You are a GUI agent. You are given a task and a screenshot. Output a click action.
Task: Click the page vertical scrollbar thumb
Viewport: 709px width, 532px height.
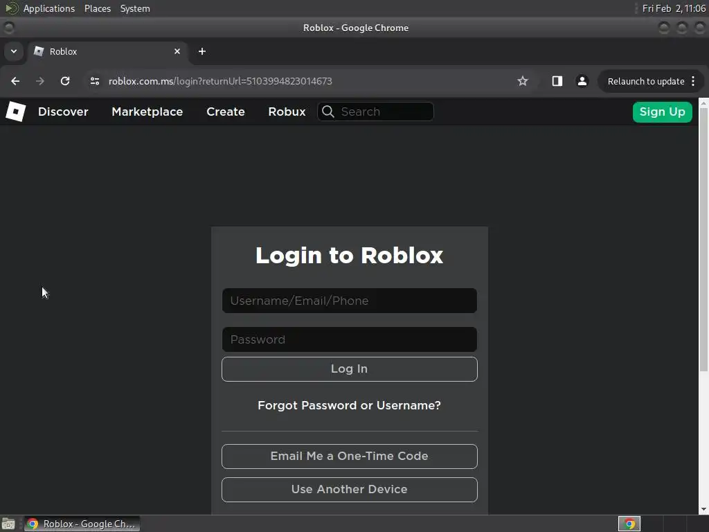pos(703,240)
